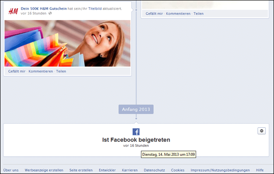Click the timeline dot next to the H&M post
Viewport: 274px width, 174px height.
coord(136,10)
